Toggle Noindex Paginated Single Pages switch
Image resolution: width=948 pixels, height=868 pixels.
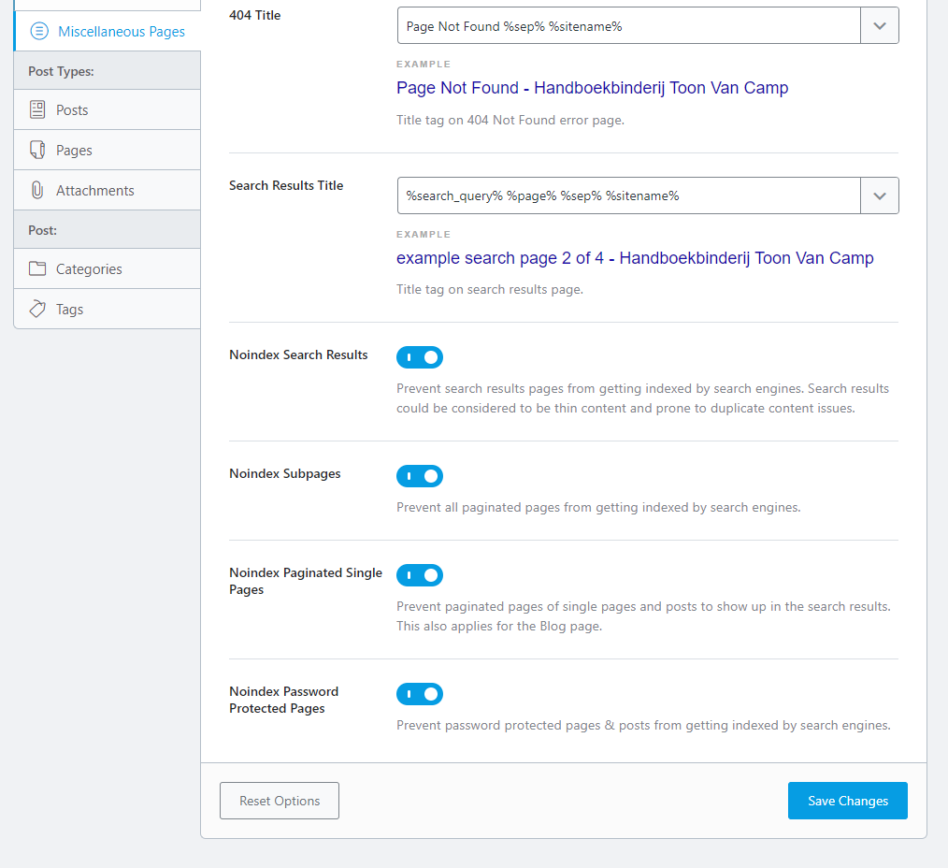tap(420, 575)
